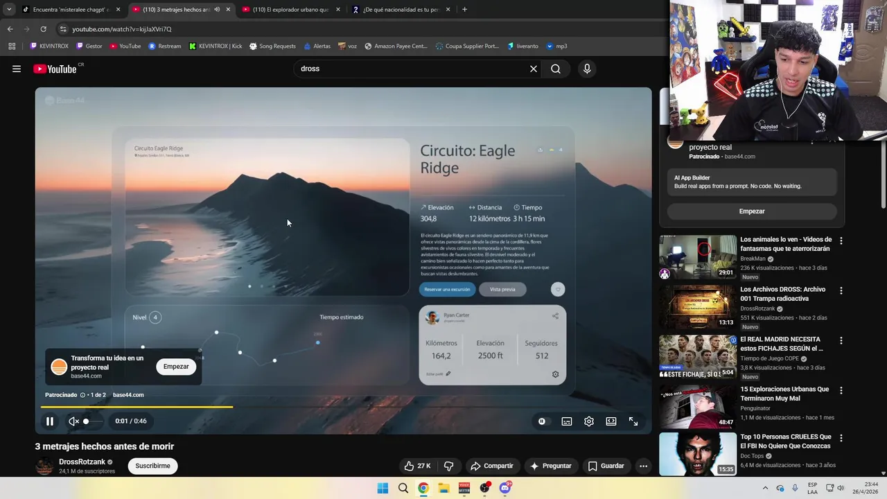Open Discord from the taskbar
887x499 pixels.
[x=505, y=488]
